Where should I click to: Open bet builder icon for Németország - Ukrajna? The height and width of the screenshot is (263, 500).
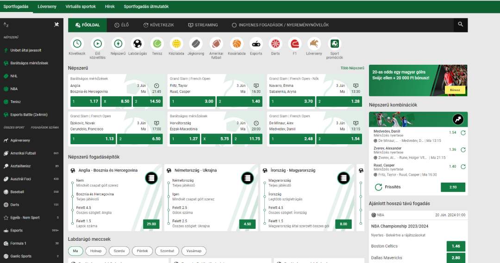(247, 178)
